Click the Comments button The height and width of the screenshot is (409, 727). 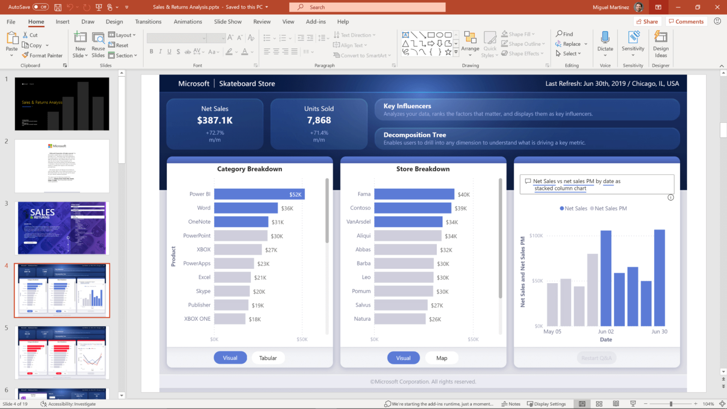pos(686,22)
